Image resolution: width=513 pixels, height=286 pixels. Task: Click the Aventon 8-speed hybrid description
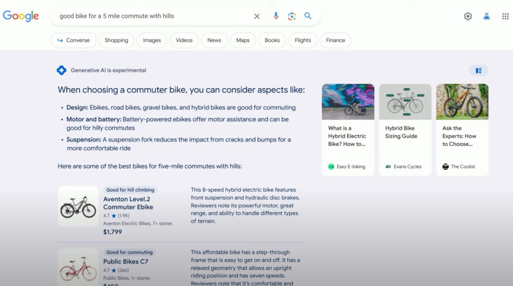click(x=245, y=206)
